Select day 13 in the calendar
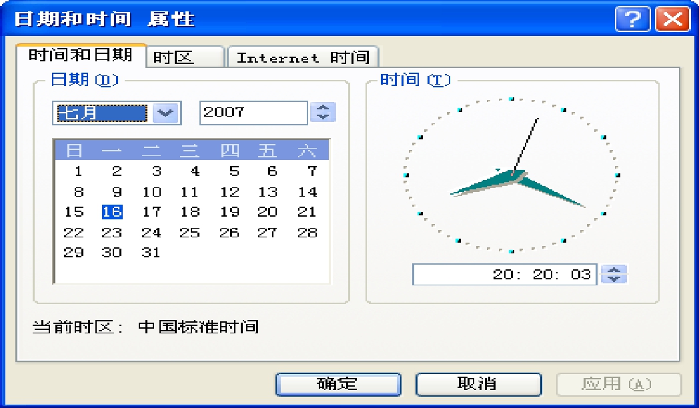This screenshot has width=699, height=408. tap(268, 192)
